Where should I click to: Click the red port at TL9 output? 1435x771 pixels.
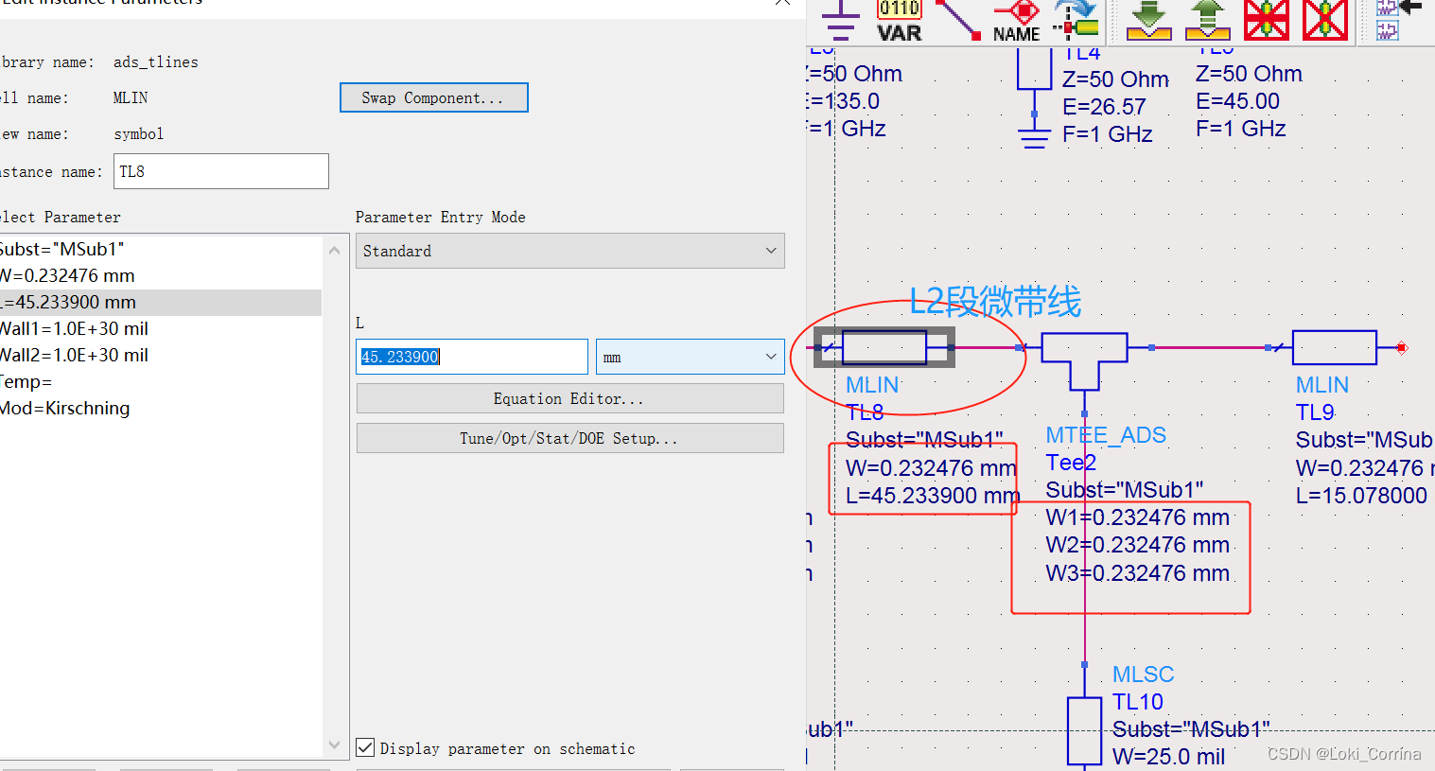(1402, 348)
